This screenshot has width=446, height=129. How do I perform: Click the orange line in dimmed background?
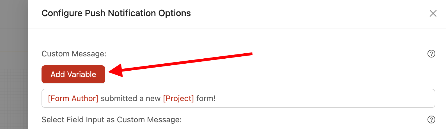pos(14,51)
